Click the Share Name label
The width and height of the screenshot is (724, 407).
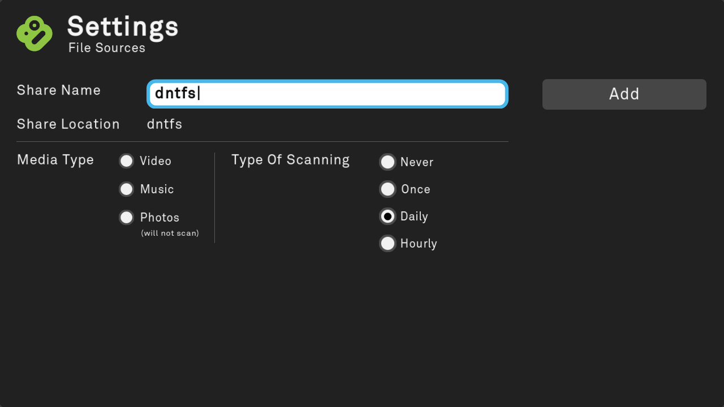pyautogui.click(x=59, y=90)
